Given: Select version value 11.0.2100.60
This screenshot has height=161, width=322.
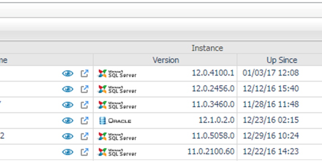Looking at the screenshot, I should point(211,152).
